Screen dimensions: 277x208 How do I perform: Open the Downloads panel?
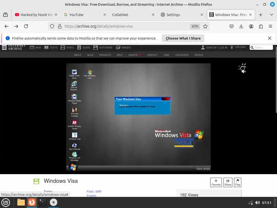point(241,26)
